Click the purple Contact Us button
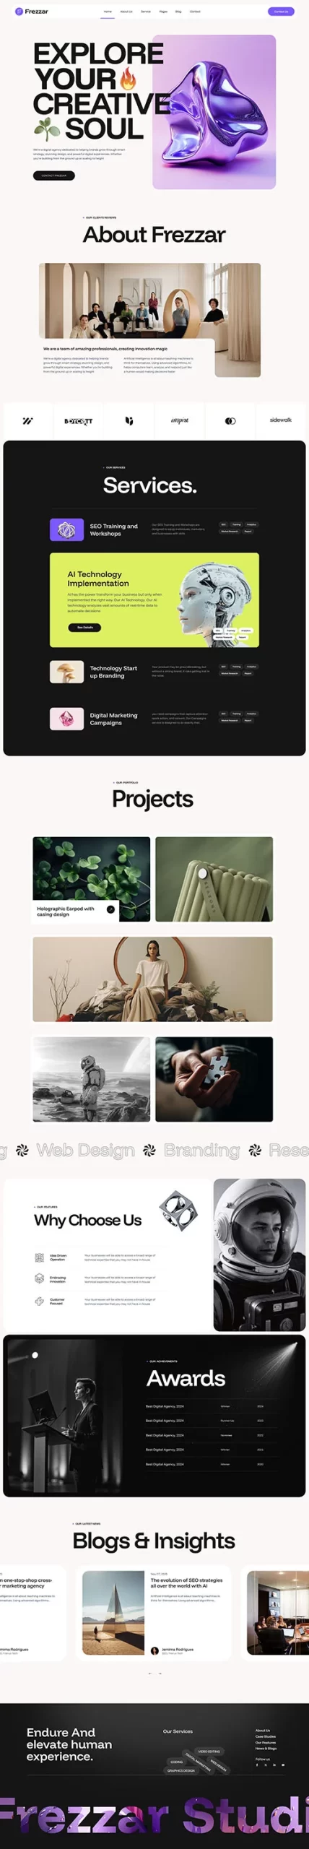This screenshot has width=309, height=1849. click(281, 12)
